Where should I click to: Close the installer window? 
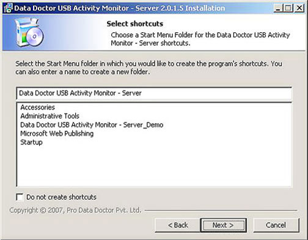point(299,8)
